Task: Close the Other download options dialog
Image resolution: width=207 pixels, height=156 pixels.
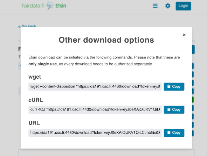Action: coord(184,35)
